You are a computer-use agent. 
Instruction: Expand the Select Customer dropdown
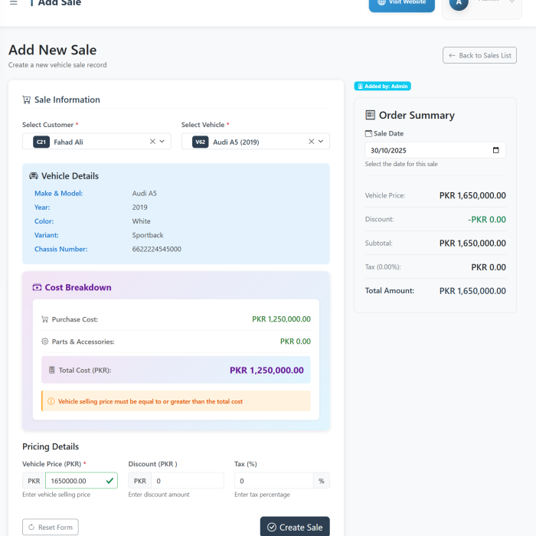162,142
